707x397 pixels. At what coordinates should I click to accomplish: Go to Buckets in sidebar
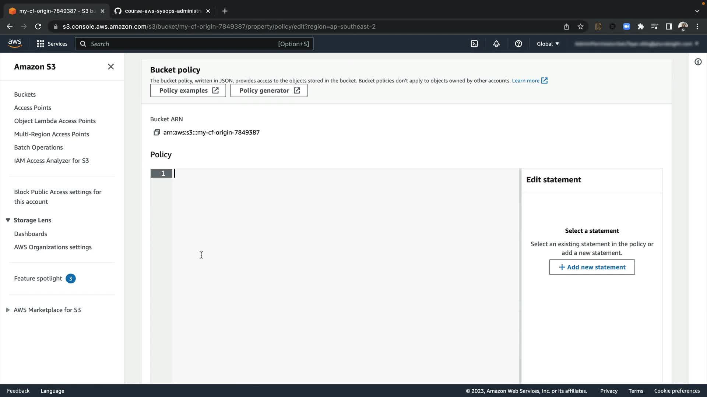pos(25,94)
